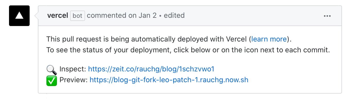Click the 'To see the status' sentence
This screenshot has height=100, width=351.
(188, 50)
